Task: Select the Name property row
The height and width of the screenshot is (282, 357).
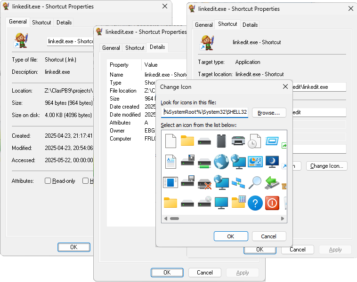Action: tap(147, 75)
